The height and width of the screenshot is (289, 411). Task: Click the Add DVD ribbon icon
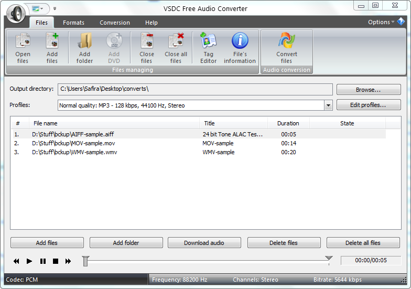(114, 48)
